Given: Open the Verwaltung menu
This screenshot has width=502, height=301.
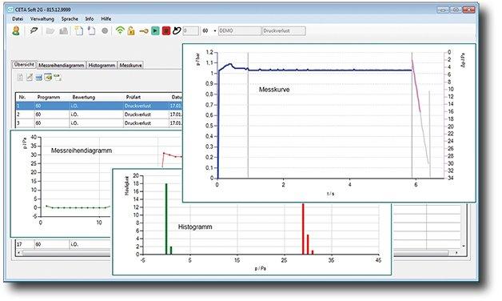Looking at the screenshot, I should (42, 19).
